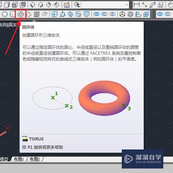
Task: Open the empty combo box dropdown arrow
Action: coord(127,5)
